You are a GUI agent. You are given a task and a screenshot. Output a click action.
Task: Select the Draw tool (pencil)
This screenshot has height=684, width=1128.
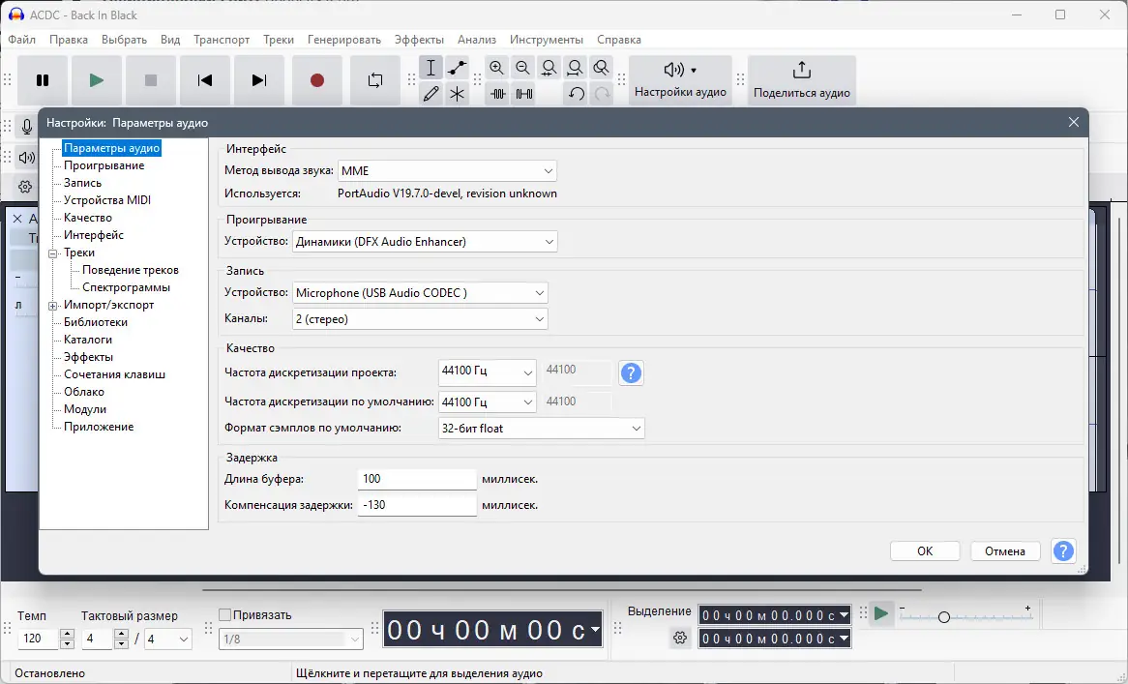430,94
